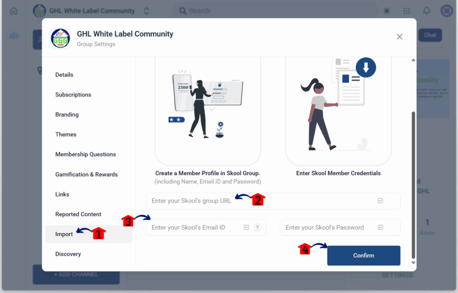The image size is (458, 293).
Task: Open Membership Questions settings
Action: (85, 154)
